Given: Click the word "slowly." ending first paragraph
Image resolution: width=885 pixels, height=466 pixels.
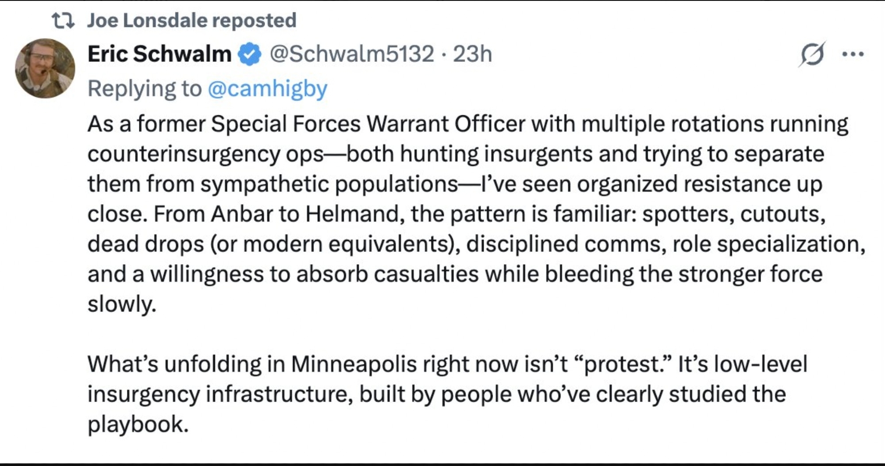Looking at the screenshot, I should pyautogui.click(x=122, y=304).
